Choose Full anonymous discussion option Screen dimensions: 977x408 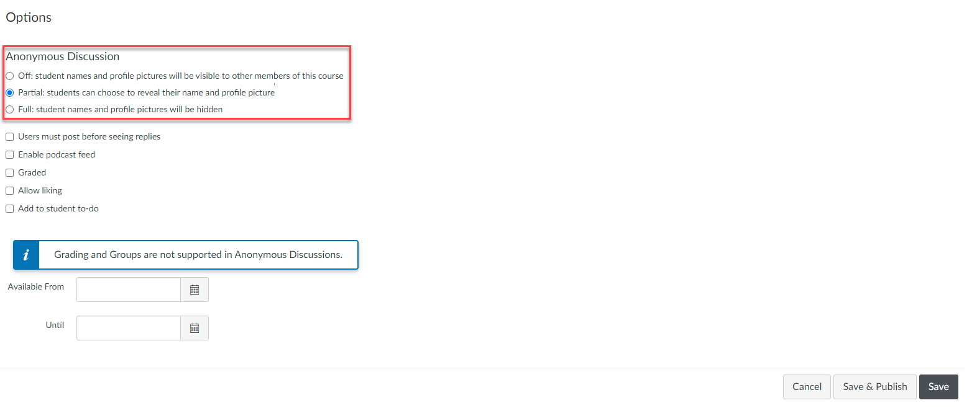click(x=10, y=110)
